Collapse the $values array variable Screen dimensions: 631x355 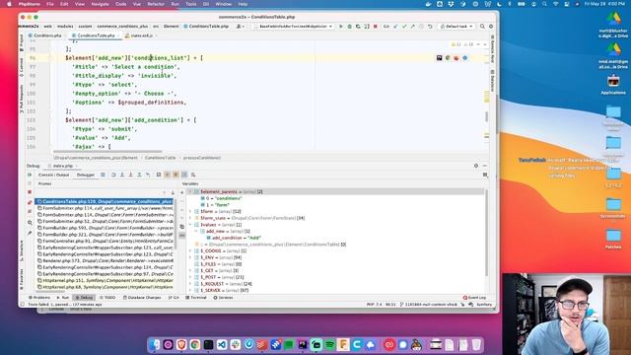[190, 225]
